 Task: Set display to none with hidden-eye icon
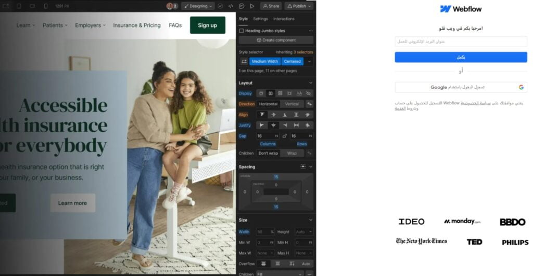[309, 93]
